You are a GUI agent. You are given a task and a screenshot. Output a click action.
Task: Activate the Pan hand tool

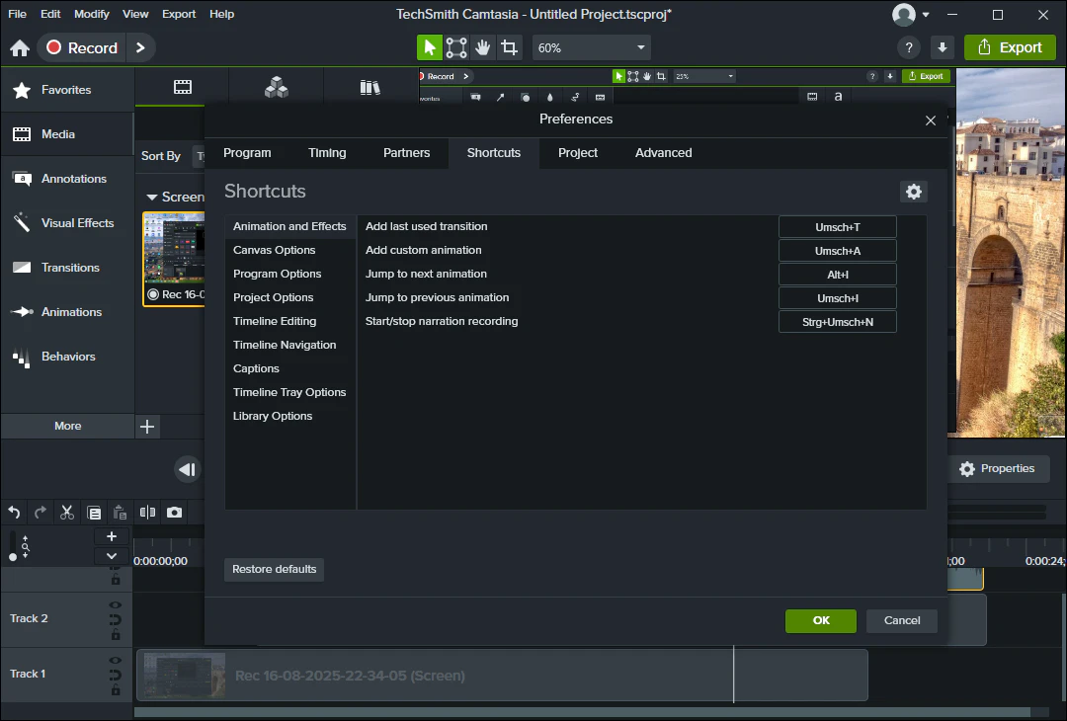click(482, 47)
